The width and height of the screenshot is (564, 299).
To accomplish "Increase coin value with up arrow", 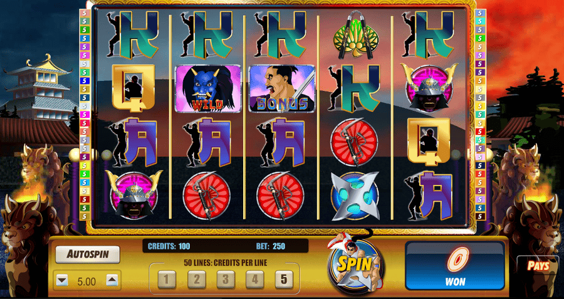I will tap(112, 281).
